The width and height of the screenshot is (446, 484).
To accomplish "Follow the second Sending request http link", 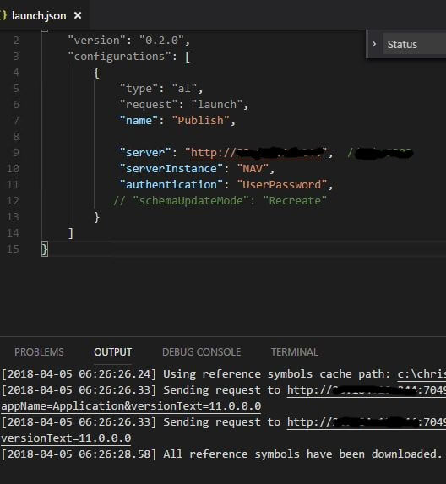I will 367,422.
